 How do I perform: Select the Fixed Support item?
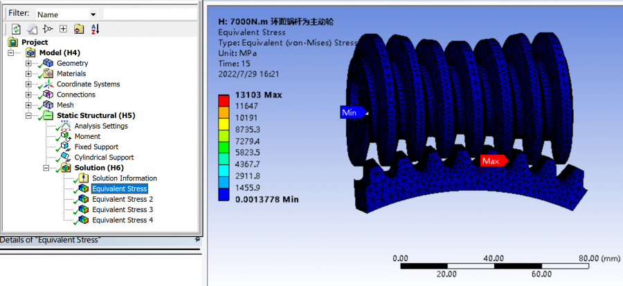coord(96,147)
